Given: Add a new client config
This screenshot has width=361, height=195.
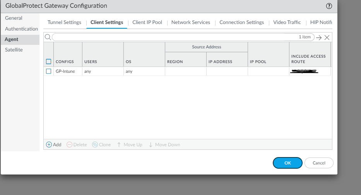Looking at the screenshot, I should pyautogui.click(x=54, y=145).
